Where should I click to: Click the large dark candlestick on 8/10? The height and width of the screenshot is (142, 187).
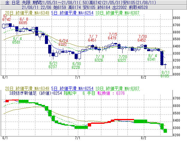click(162, 58)
